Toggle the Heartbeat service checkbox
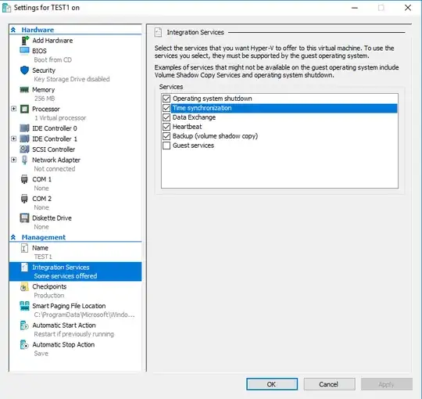Image resolution: width=422 pixels, height=399 pixels. tap(166, 127)
